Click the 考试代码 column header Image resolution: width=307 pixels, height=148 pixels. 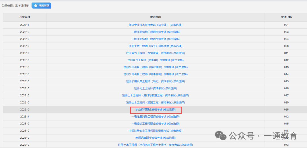click(x=286, y=17)
